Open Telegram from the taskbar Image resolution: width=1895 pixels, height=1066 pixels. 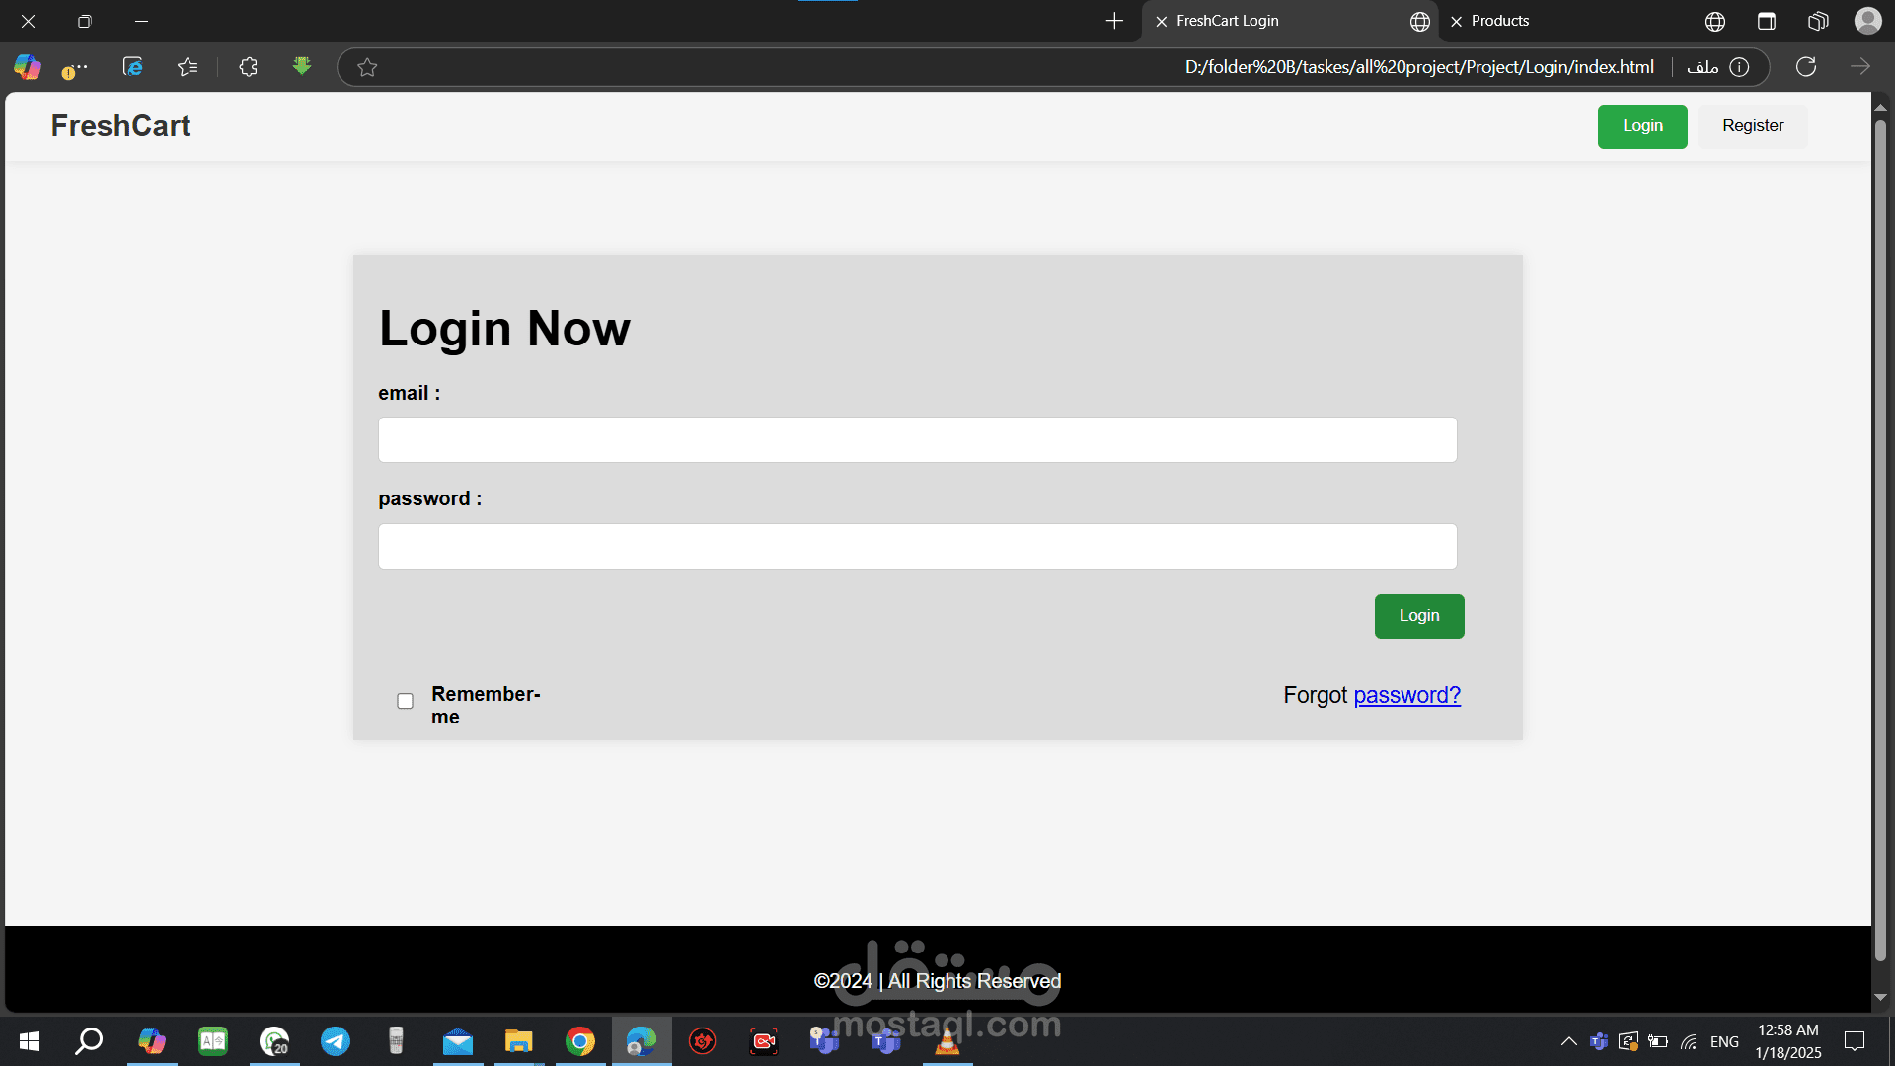click(x=336, y=1041)
